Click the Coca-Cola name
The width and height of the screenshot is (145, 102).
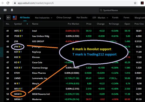[37, 62]
